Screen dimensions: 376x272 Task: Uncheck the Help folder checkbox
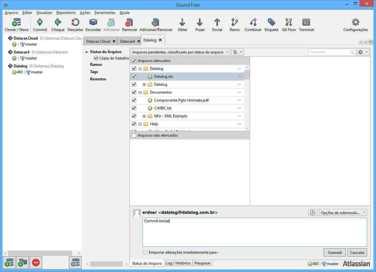[x=134, y=124]
